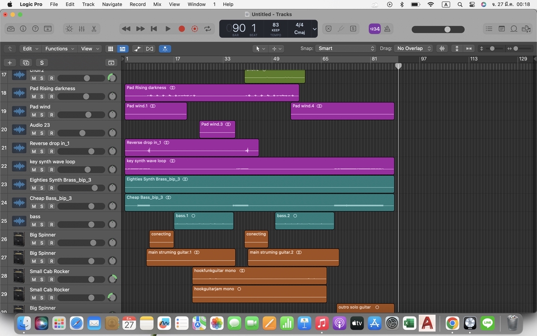Open the Functions menu
Image resolution: width=537 pixels, height=336 pixels.
(x=58, y=48)
